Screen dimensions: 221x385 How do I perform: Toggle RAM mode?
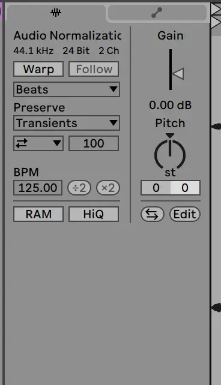pyautogui.click(x=38, y=214)
